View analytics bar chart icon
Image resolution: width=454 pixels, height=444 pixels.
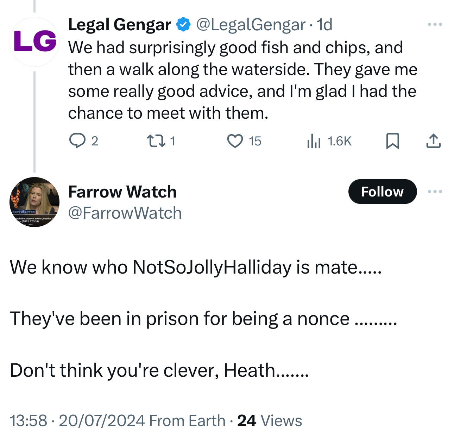click(x=314, y=141)
